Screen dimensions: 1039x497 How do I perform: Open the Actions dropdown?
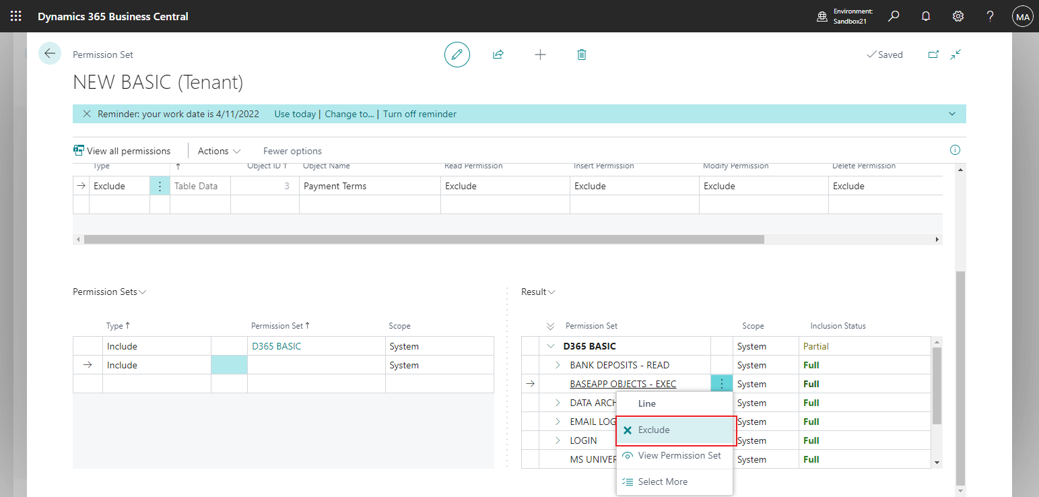click(218, 150)
